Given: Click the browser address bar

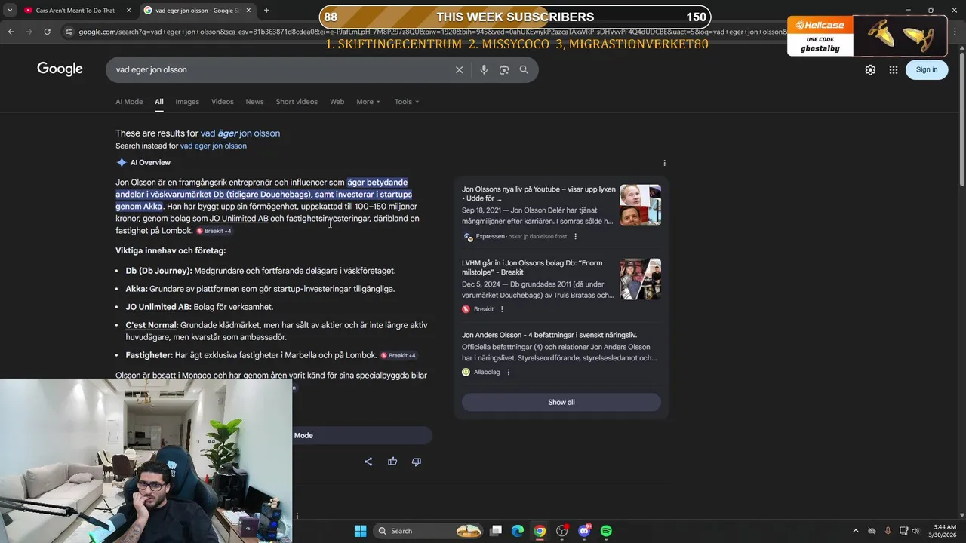Looking at the screenshot, I should [x=430, y=32].
